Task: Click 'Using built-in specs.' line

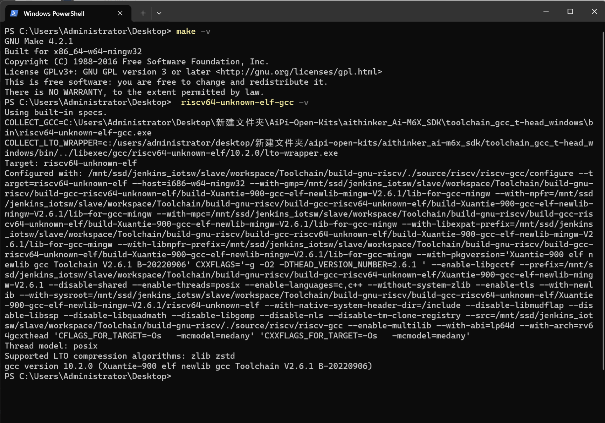Action: coord(56,113)
